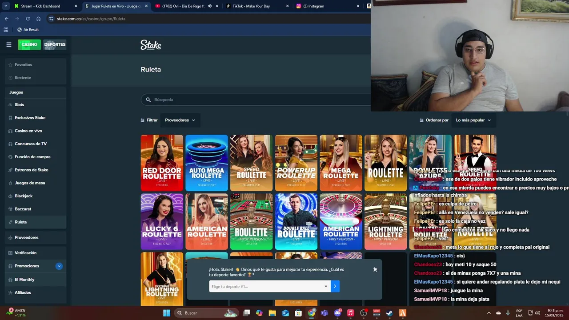Click Promociones in the sidebar
This screenshot has width=569, height=320.
point(27,266)
